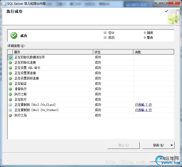The width and height of the screenshot is (182, 167).
Task: Select the 正在初始化数据流任务 row text
Action: point(30,57)
